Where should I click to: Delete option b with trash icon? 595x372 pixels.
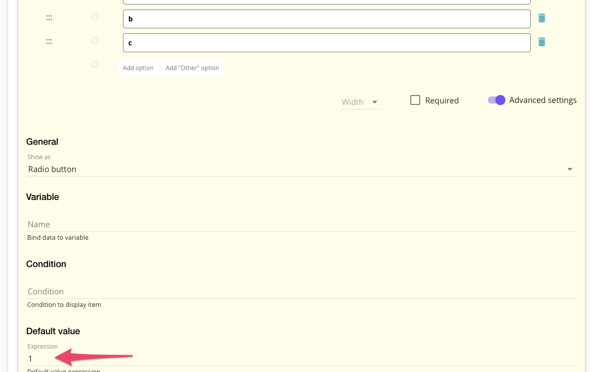tap(542, 18)
